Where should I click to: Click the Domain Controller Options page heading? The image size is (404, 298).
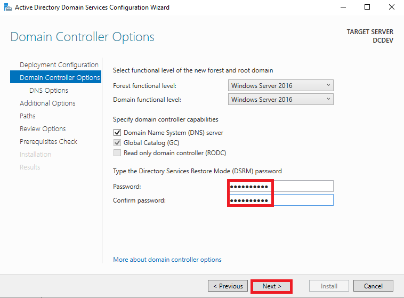click(83, 37)
